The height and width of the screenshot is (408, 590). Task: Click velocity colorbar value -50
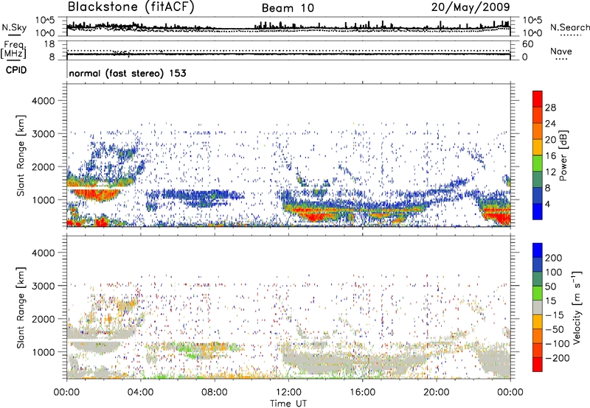(x=555, y=329)
